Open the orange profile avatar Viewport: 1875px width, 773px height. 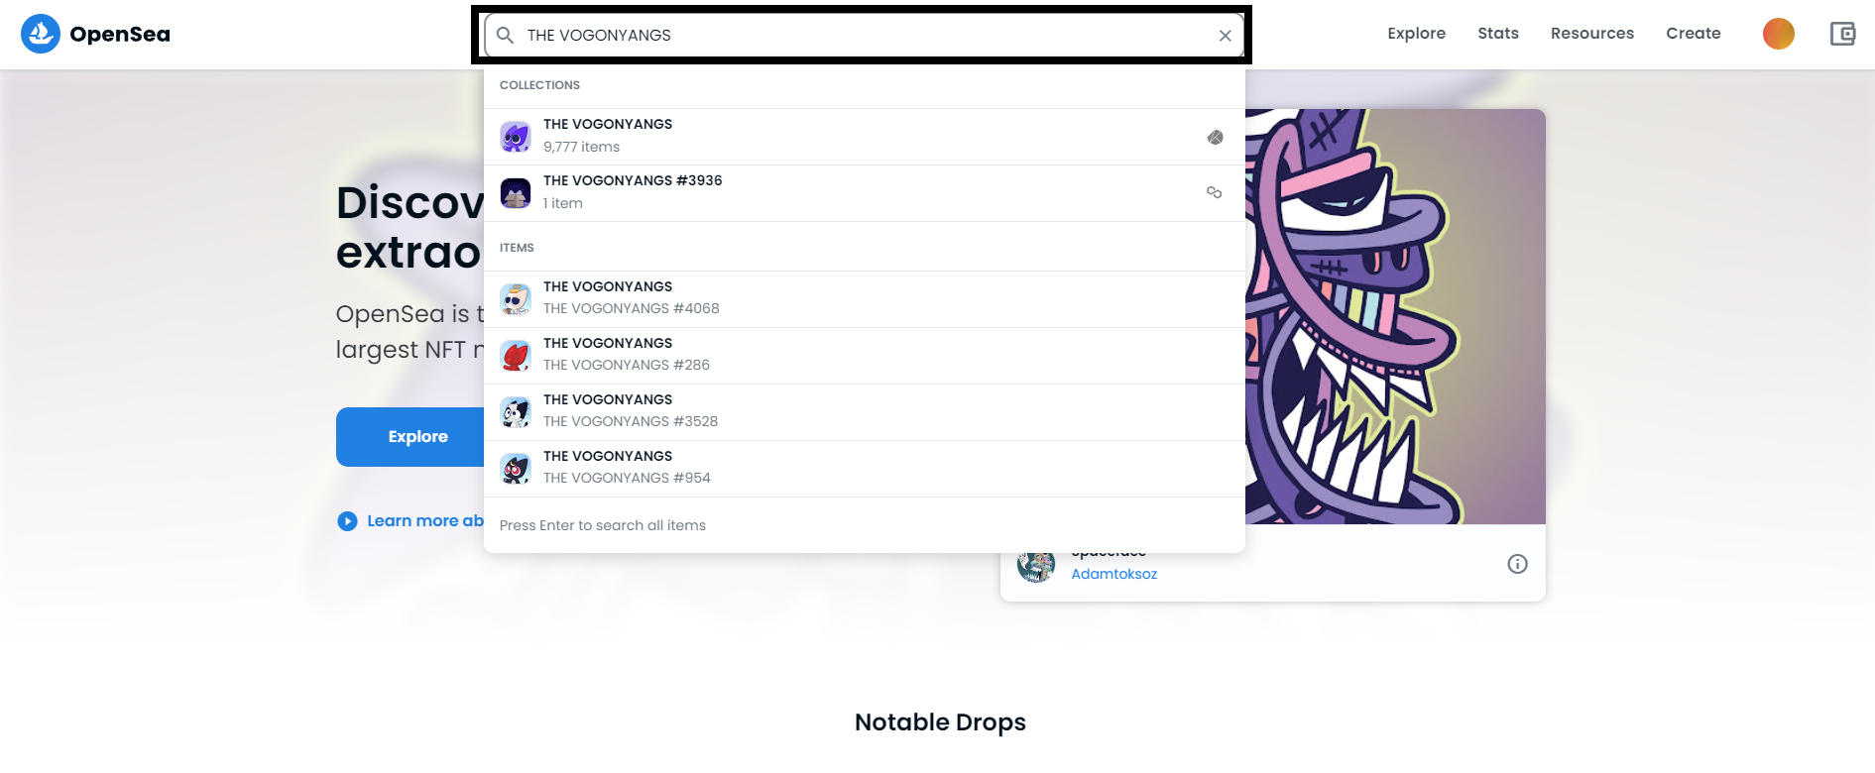point(1779,34)
